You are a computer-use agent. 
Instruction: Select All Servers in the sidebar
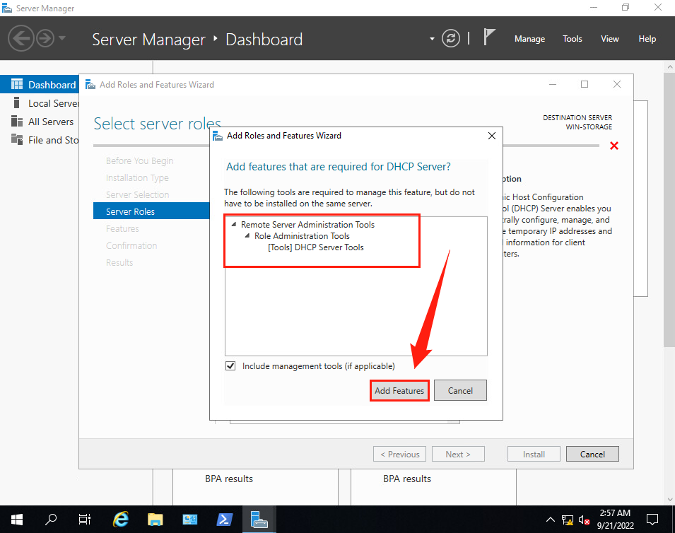coord(40,122)
